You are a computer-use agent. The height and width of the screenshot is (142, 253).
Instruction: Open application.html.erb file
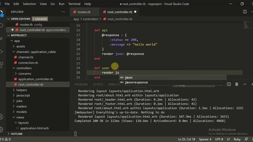[38, 128]
